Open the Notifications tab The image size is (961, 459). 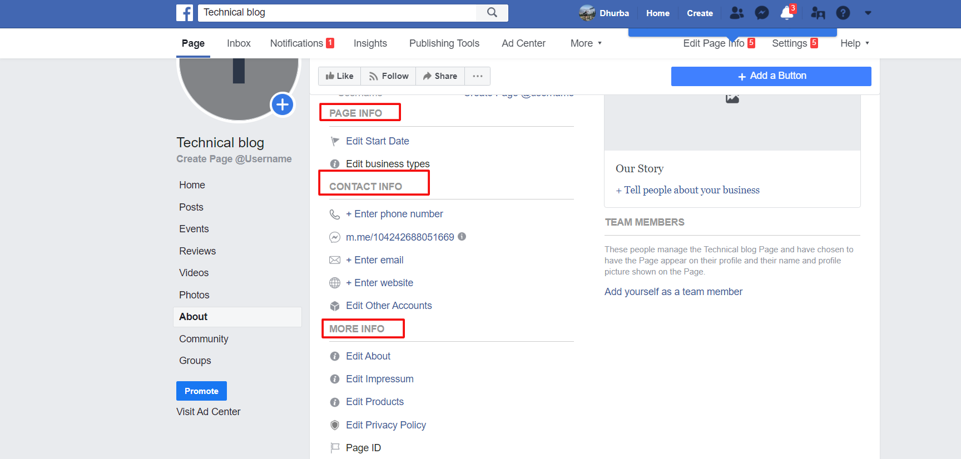click(302, 43)
